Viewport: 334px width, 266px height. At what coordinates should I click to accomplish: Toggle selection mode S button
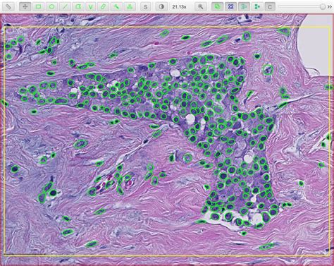(145, 6)
